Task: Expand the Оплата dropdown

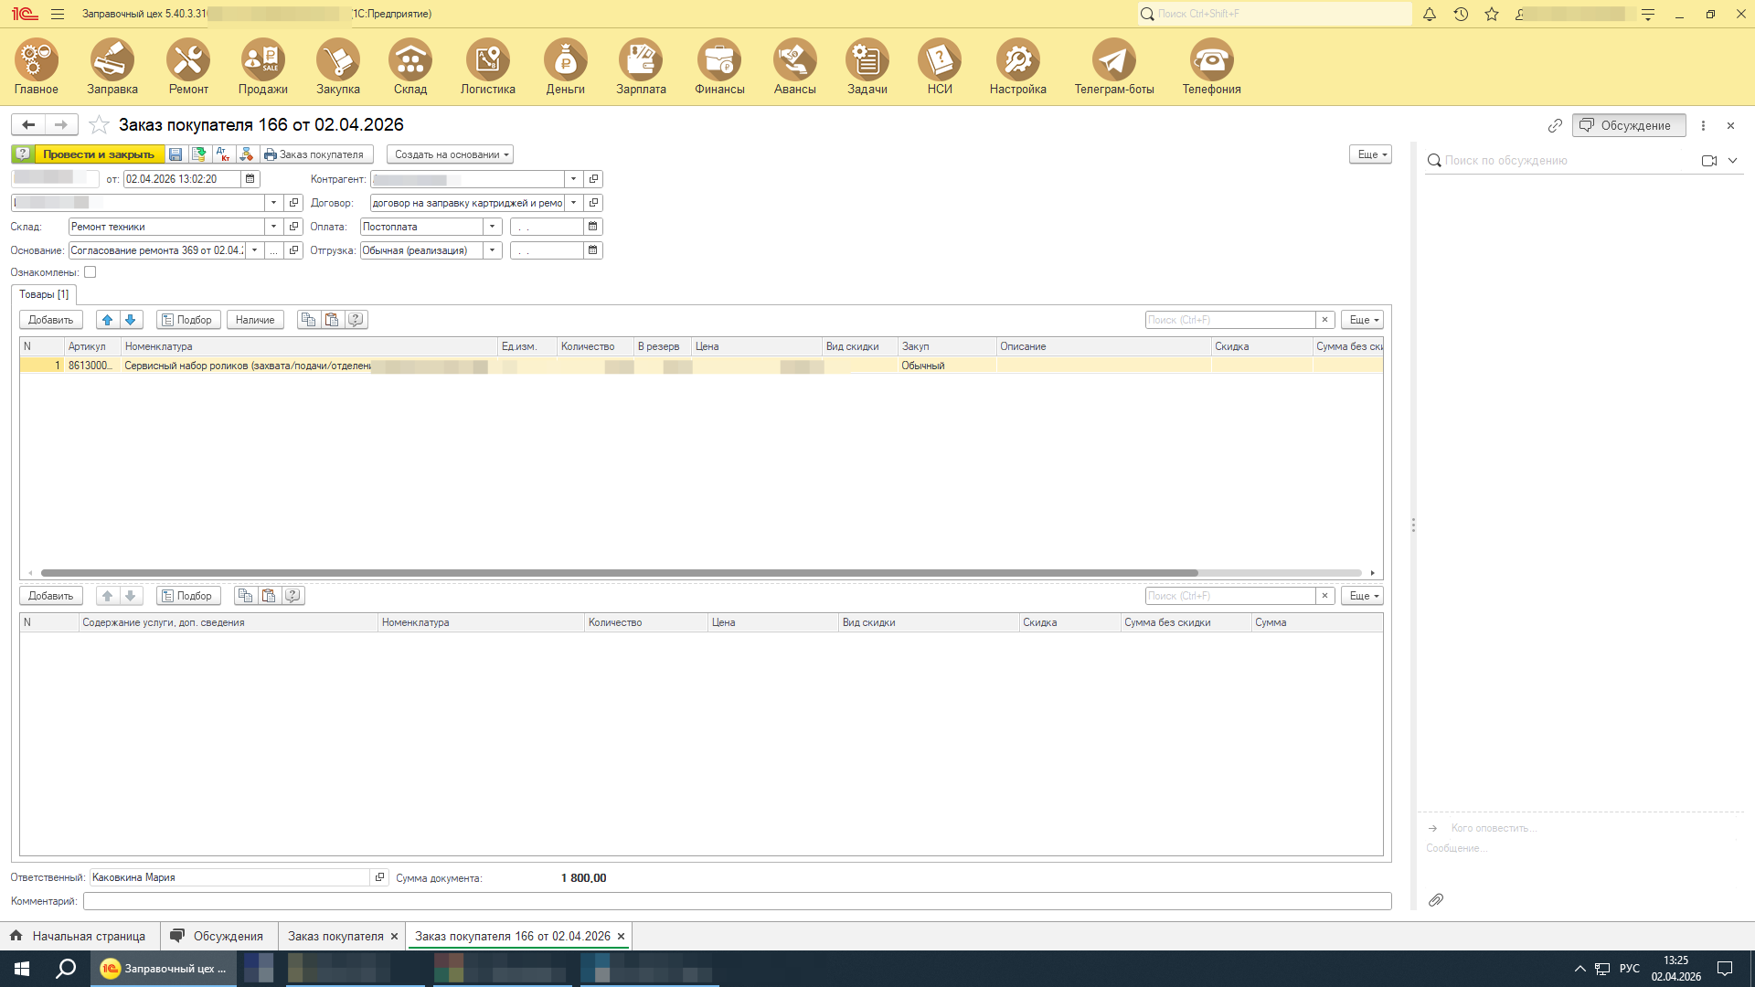Action: coord(493,227)
